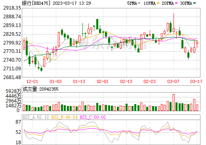Click the 30PMA green legend marker
The height and width of the screenshot is (145, 206).
195,3
